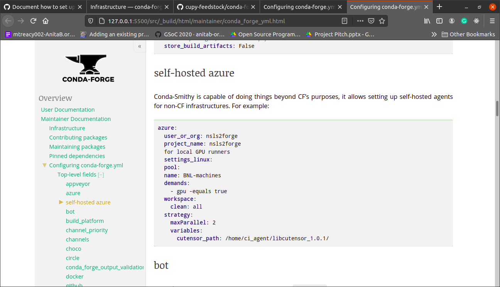
Task: Save this page to Pocket
Action: [x=371, y=21]
